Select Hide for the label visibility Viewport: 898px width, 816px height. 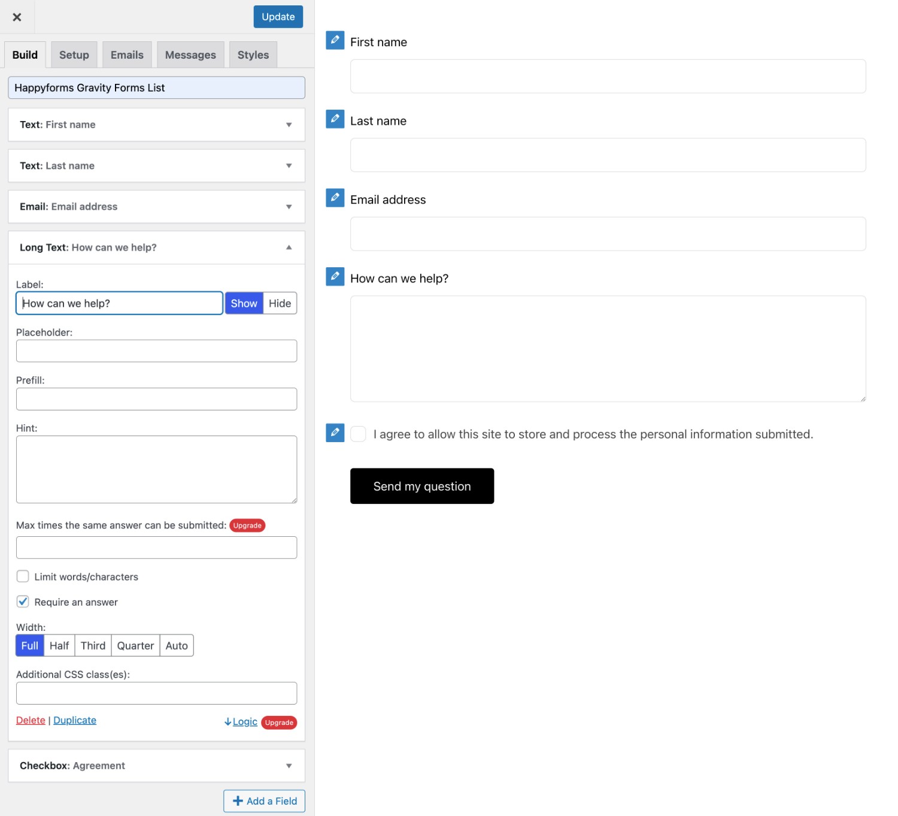[x=280, y=303]
